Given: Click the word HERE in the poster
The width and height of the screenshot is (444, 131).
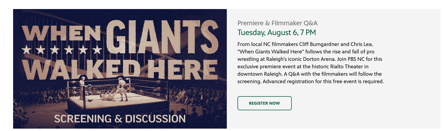Looking at the screenshot, I should 184,70.
